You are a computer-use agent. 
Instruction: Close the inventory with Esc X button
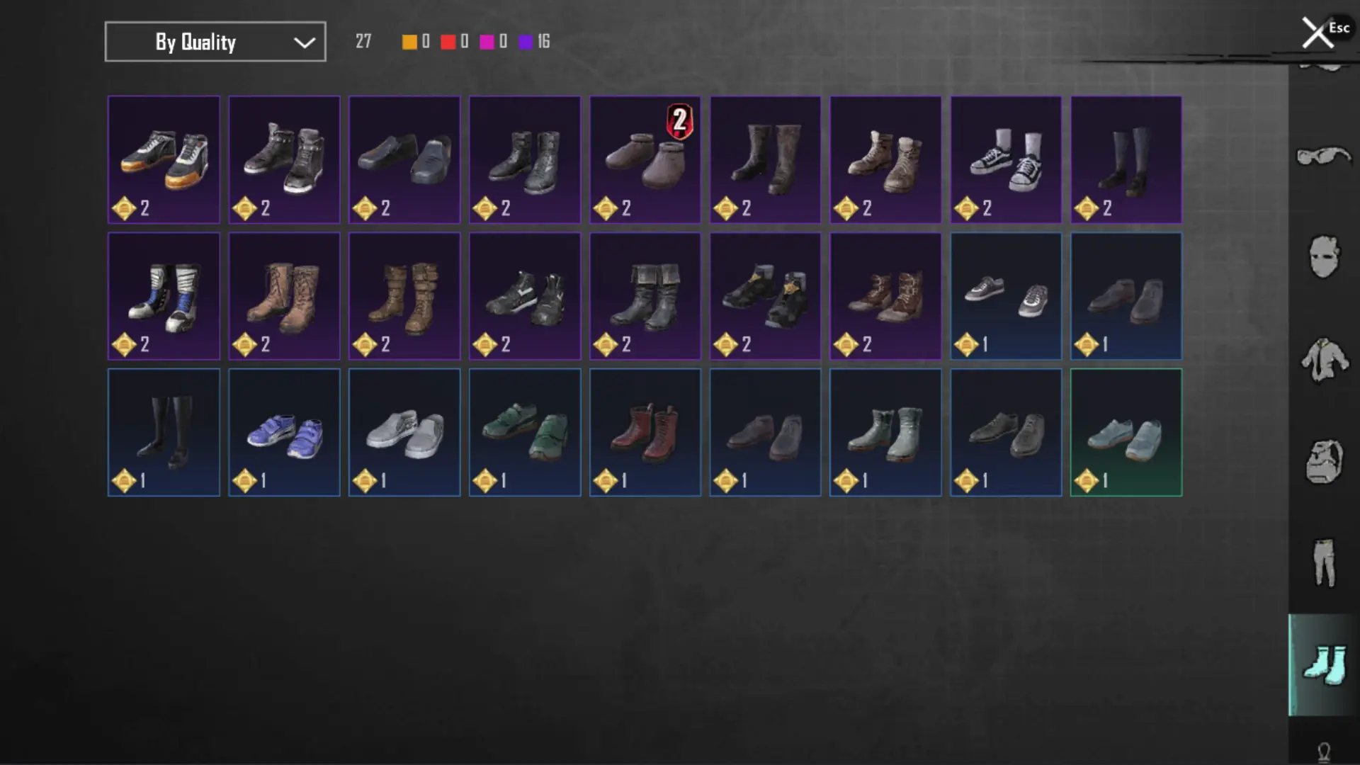click(x=1318, y=33)
